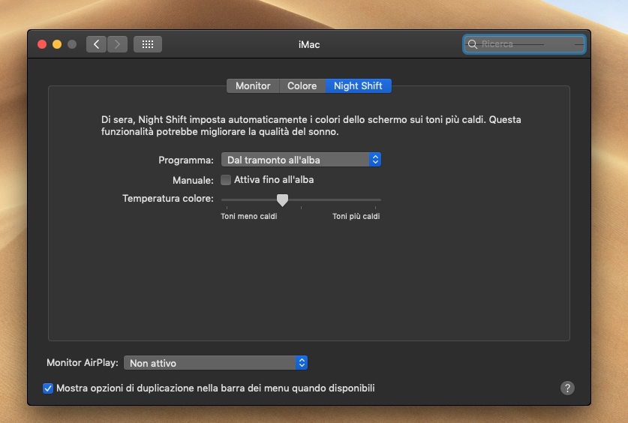Open the Programma dropdown
The height and width of the screenshot is (423, 628).
coord(301,160)
